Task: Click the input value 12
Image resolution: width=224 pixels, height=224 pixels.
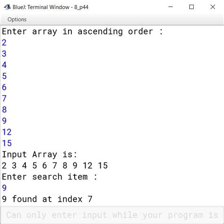Action: tap(7, 132)
